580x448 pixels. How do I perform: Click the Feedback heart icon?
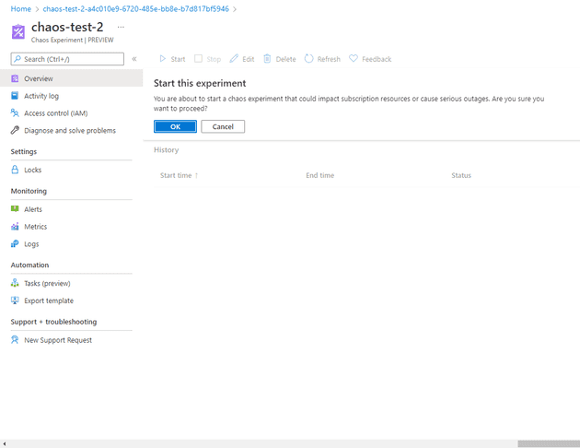(354, 58)
